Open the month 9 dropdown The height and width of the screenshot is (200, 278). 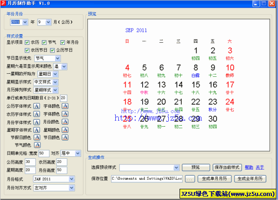[48, 22]
